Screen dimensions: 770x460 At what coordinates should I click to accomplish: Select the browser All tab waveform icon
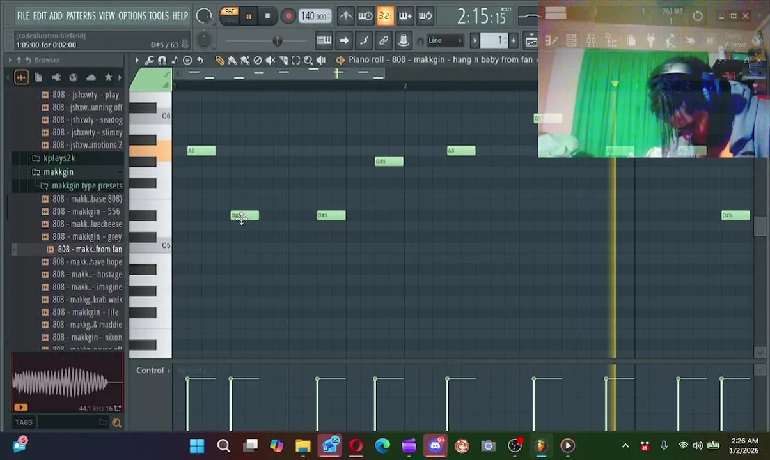point(21,77)
